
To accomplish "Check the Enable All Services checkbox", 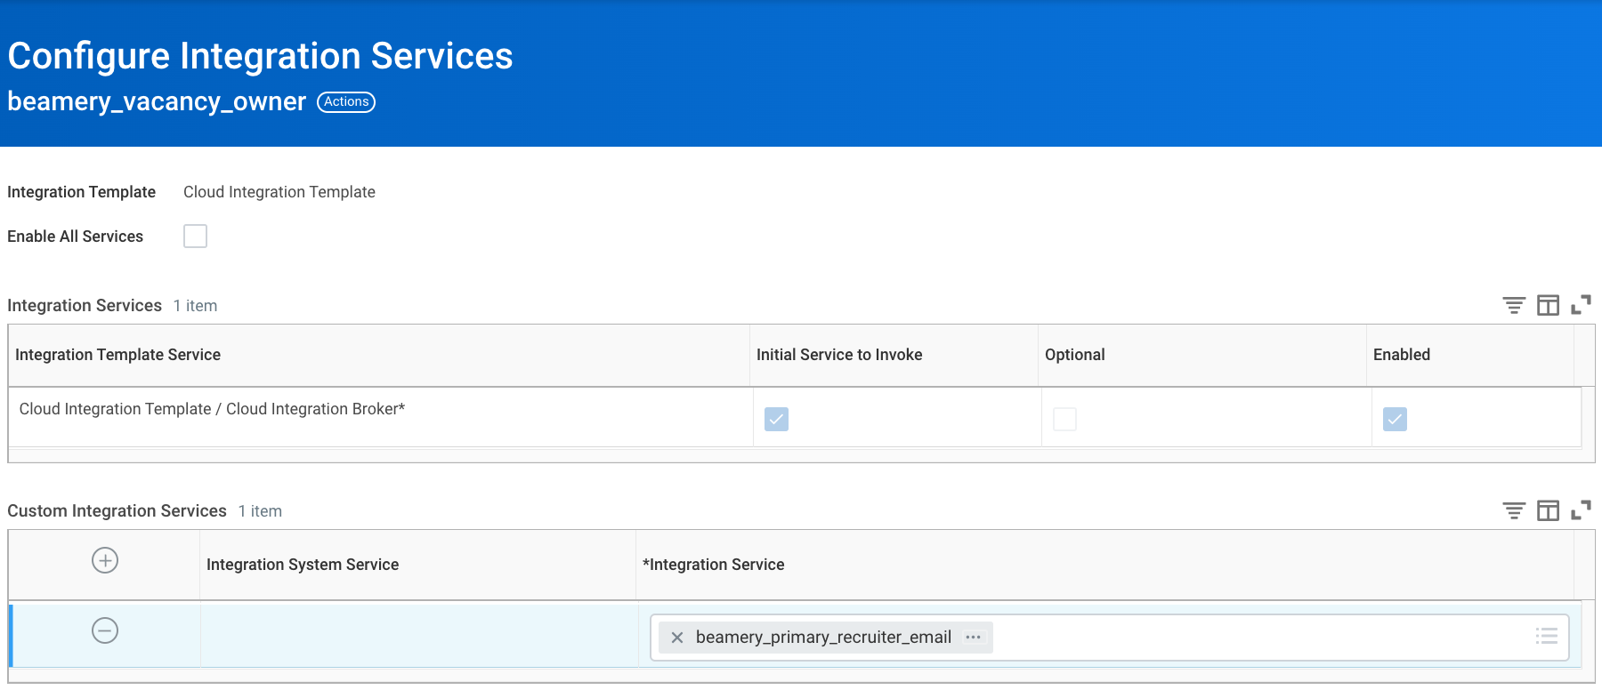I will click(195, 236).
